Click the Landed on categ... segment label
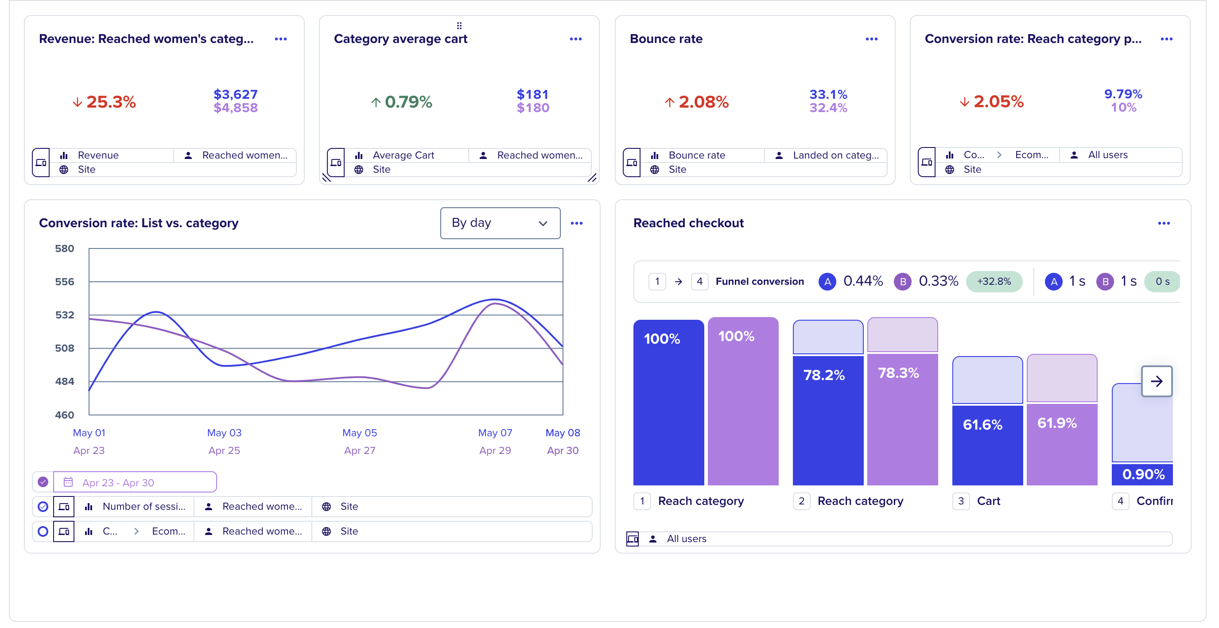This screenshot has width=1219, height=628. [836, 155]
